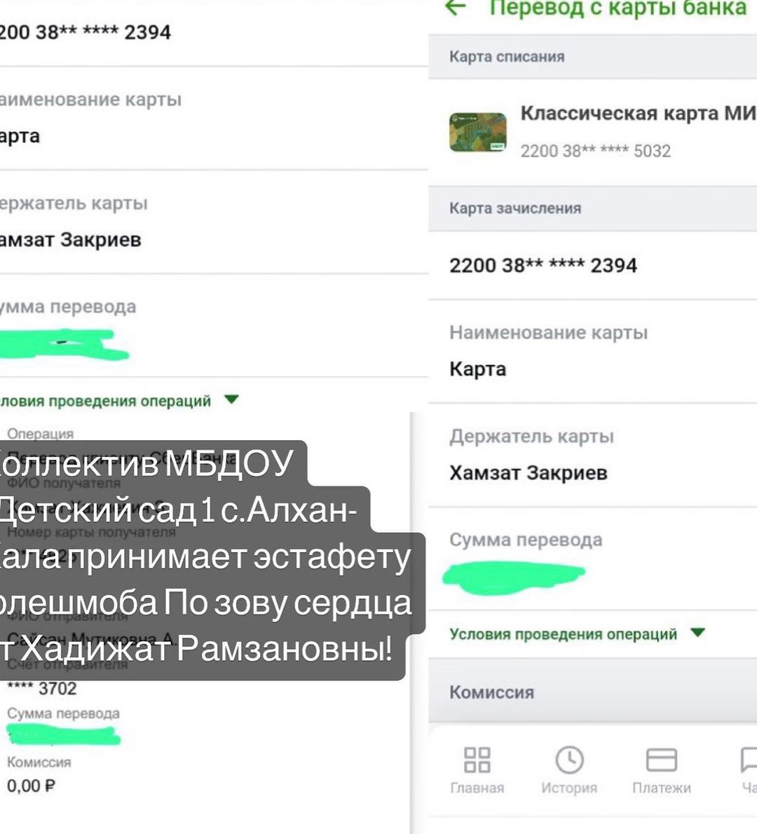Image resolution: width=757 pixels, height=834 pixels.
Task: Select the Главная tab label
Action: pos(477,788)
